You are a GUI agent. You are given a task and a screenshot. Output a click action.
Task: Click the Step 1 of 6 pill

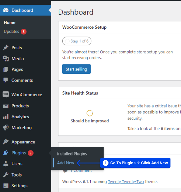coord(77,41)
